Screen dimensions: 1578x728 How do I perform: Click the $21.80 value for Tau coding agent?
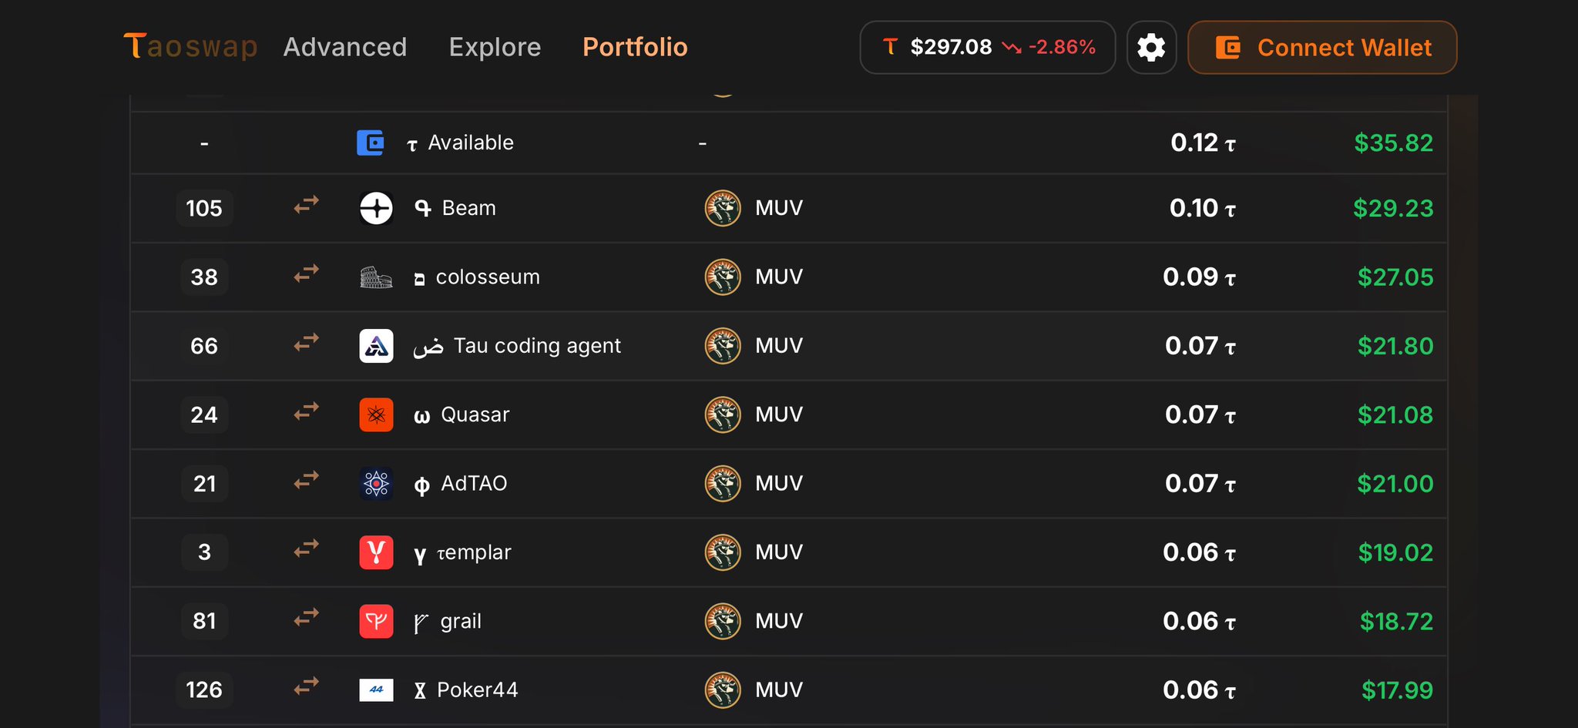coord(1395,346)
